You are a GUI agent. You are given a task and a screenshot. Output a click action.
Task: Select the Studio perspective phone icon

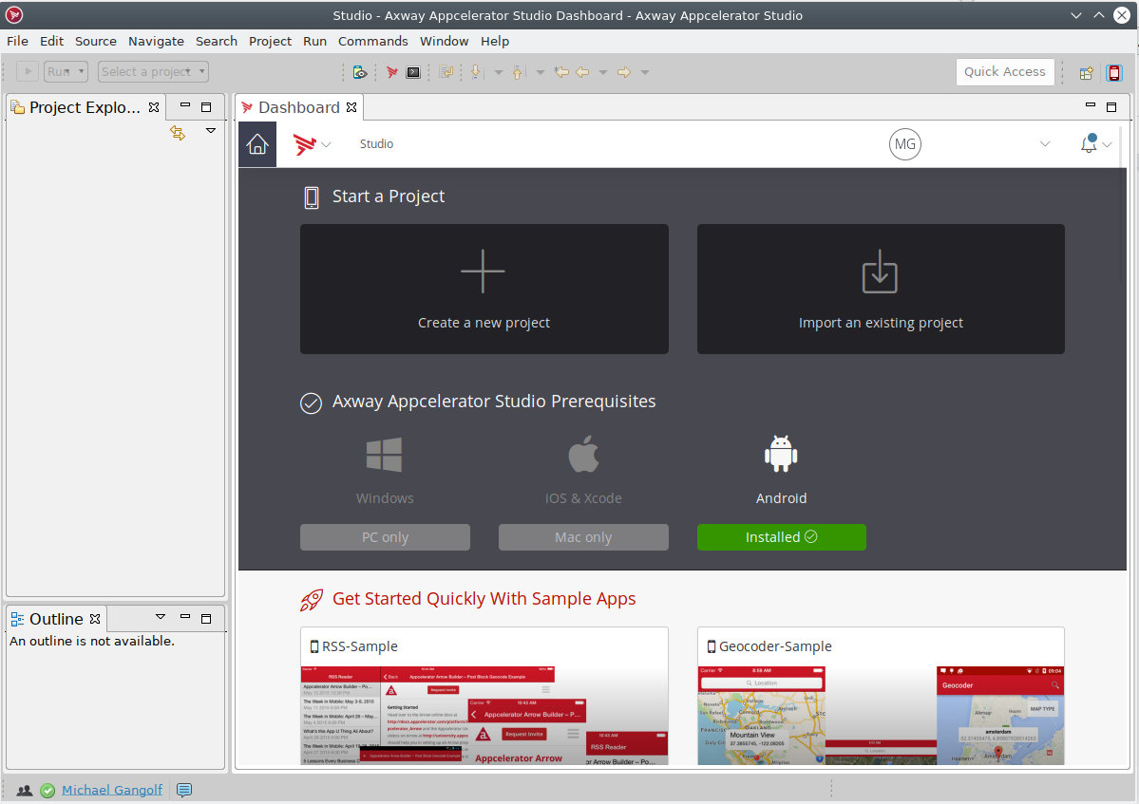(1114, 72)
